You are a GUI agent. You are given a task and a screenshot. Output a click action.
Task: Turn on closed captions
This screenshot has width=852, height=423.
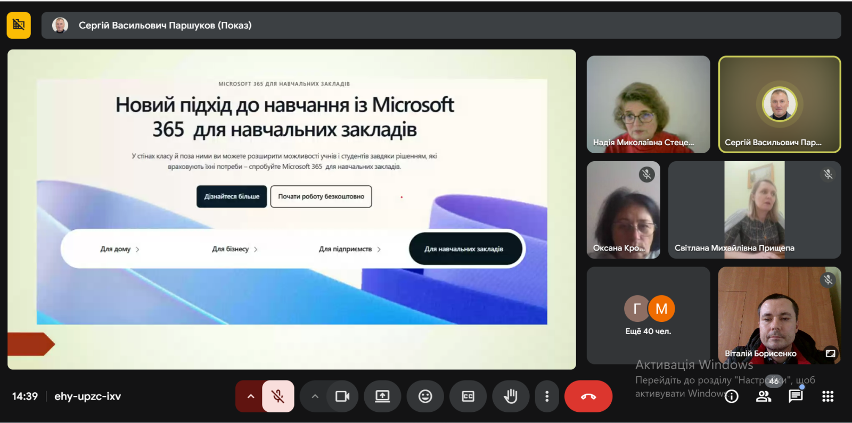pyautogui.click(x=468, y=396)
